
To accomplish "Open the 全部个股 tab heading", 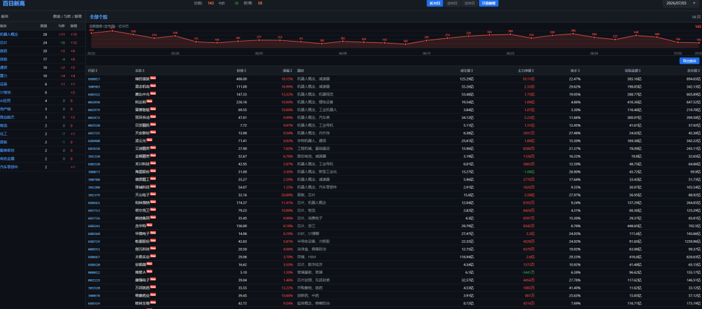I will tap(98, 16).
